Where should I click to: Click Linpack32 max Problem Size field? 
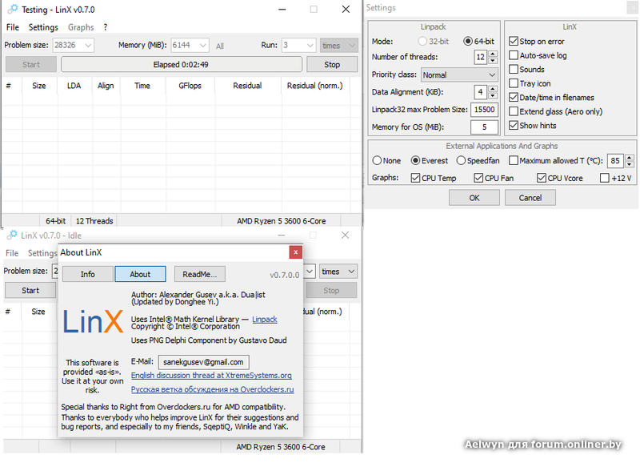pos(485,110)
